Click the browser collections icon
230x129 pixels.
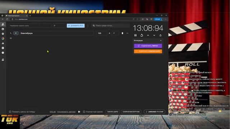click(x=147, y=19)
